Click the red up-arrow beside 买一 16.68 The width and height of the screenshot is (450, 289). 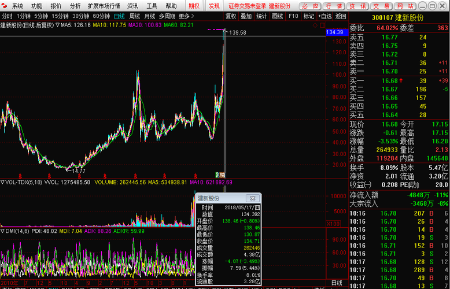[401, 80]
